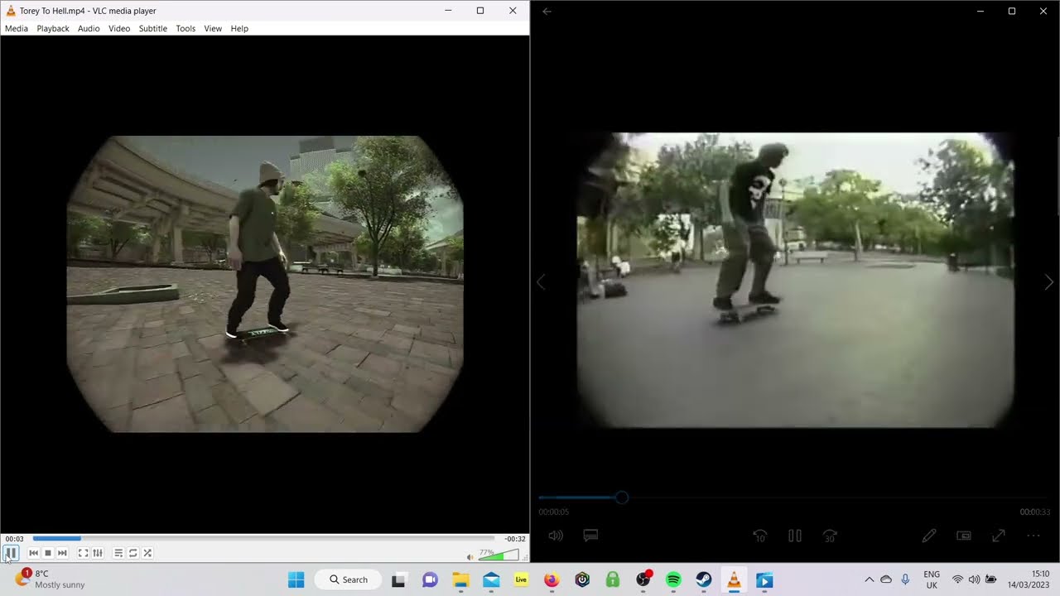Show previous item in right player
This screenshot has height=596, width=1060.
[541, 282]
